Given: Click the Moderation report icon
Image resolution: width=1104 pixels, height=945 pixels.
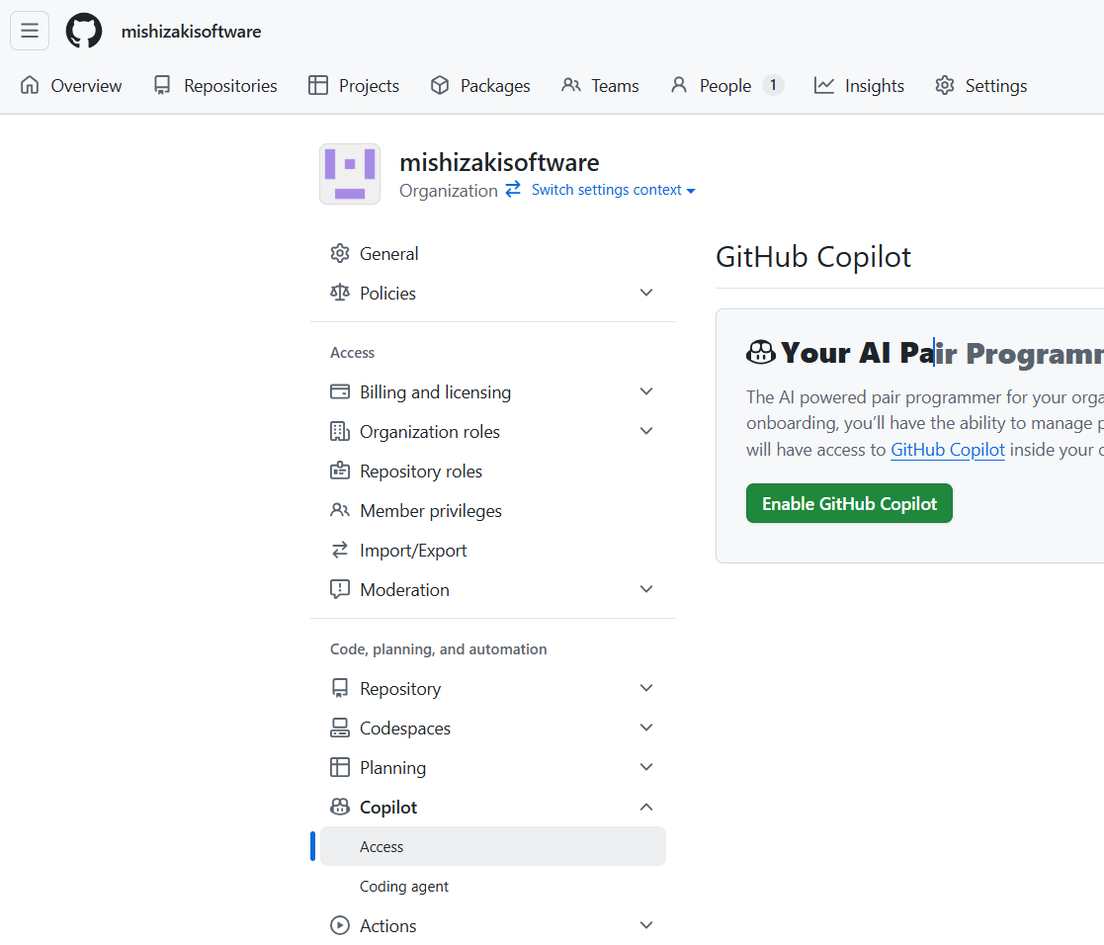Looking at the screenshot, I should [x=340, y=589].
